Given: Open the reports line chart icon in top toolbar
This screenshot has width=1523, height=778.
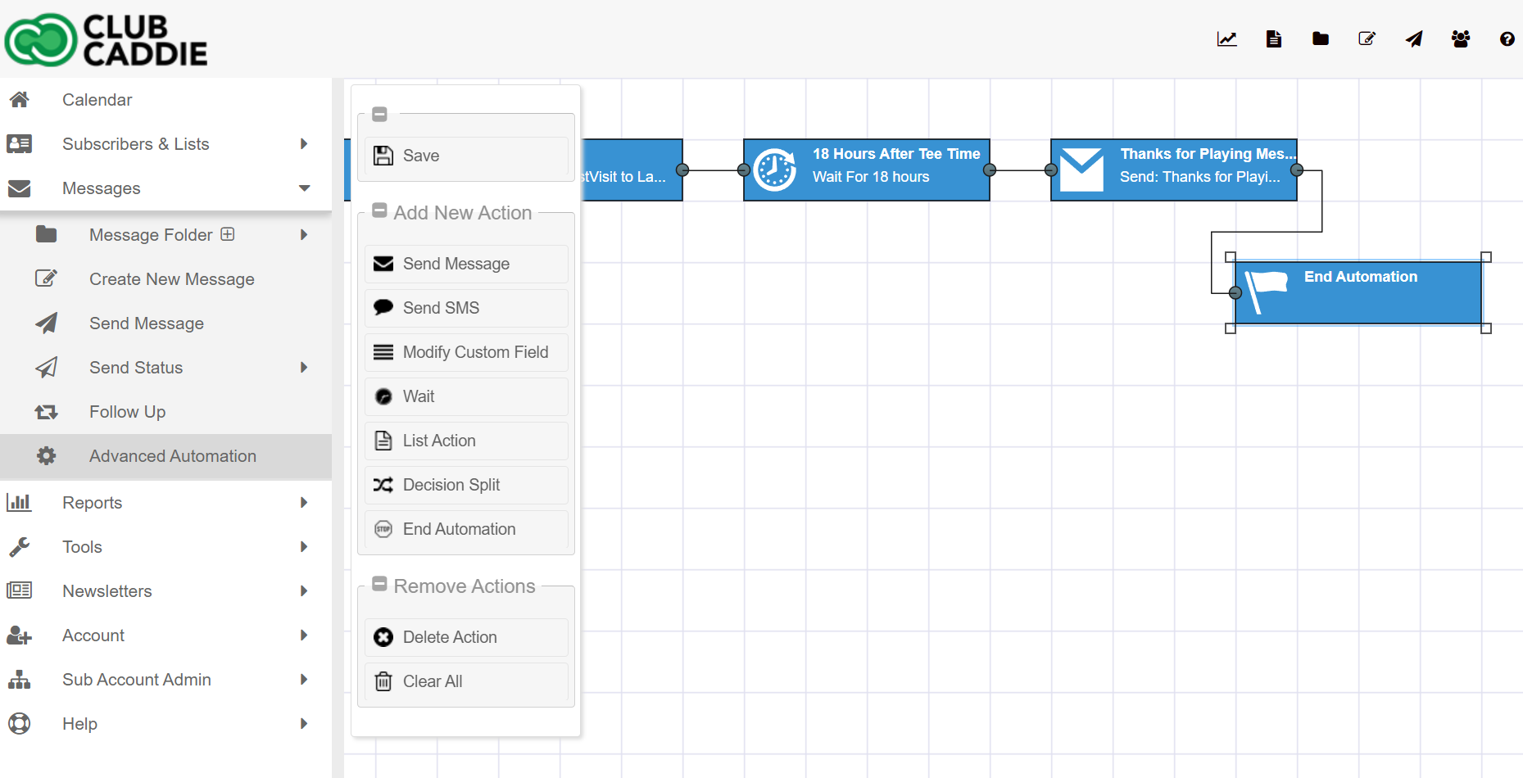Looking at the screenshot, I should point(1226,39).
